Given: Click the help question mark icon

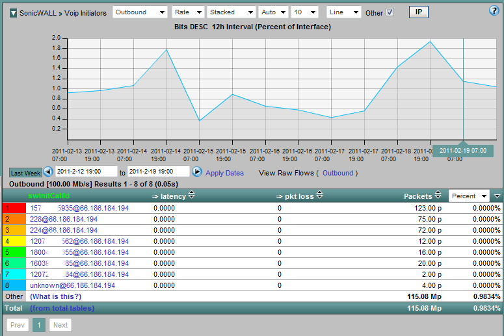Looking at the screenshot, I should [494, 11].
